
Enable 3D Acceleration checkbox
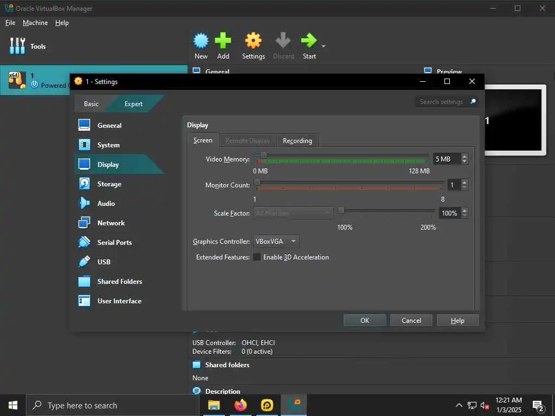coord(257,257)
